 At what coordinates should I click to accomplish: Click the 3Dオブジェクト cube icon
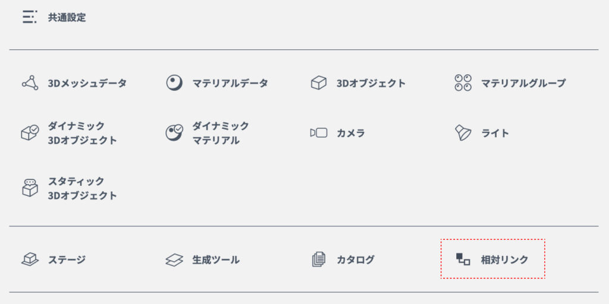[319, 83]
